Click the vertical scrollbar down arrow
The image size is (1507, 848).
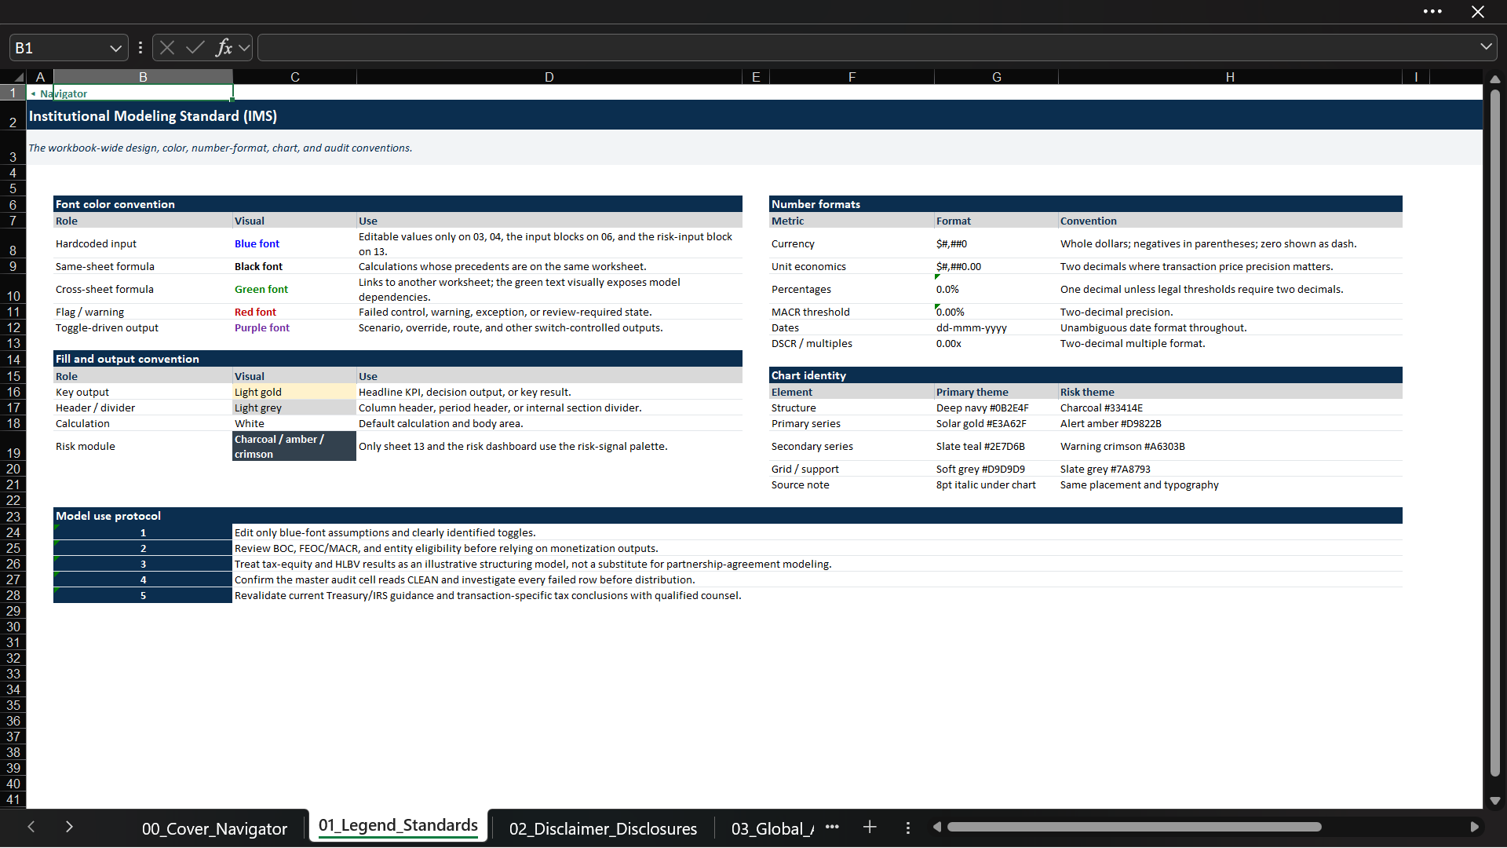coord(1495,801)
